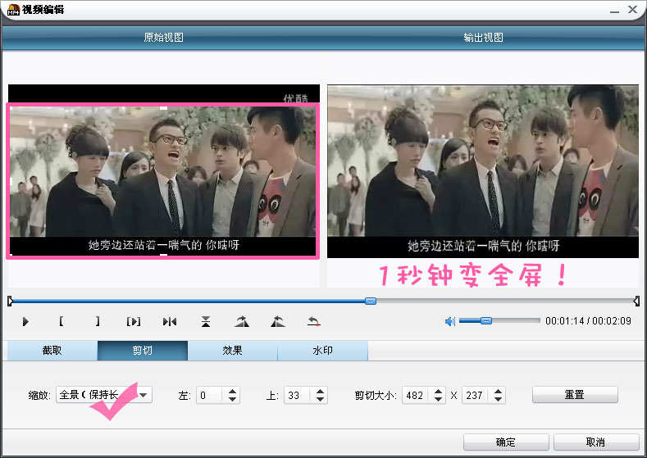Open the 缩放 dropdown
The image size is (647, 458).
[x=104, y=395]
